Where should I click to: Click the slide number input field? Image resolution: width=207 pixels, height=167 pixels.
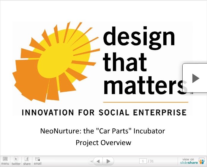[143, 161]
